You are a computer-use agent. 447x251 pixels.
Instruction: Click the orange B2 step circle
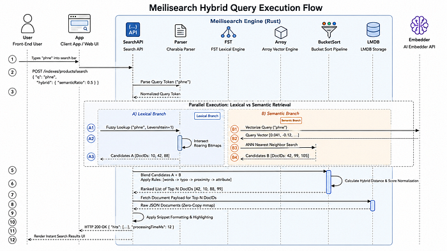click(234, 138)
